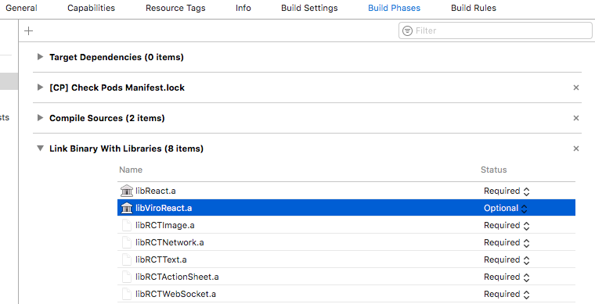Screen dimensions: 595x304
Task: Select the libRCTText.a entry
Action: coord(161,259)
